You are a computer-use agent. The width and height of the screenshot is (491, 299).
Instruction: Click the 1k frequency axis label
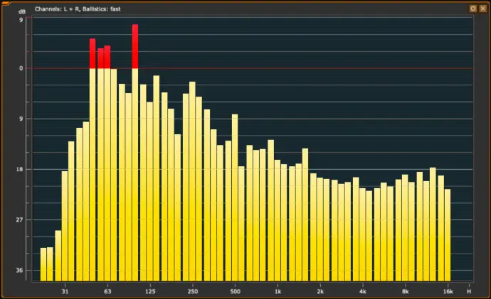(x=278, y=291)
